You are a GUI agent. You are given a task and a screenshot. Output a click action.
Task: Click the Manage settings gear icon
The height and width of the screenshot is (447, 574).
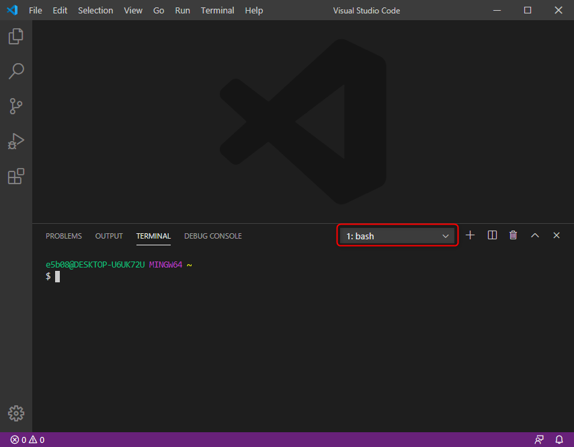coord(15,413)
